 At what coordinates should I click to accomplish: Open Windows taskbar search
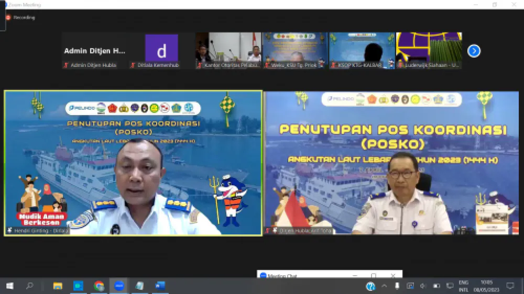point(30,286)
